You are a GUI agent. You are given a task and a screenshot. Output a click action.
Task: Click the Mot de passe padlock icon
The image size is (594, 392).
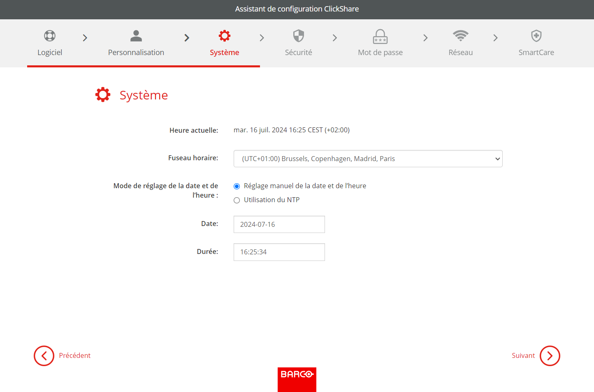click(380, 36)
